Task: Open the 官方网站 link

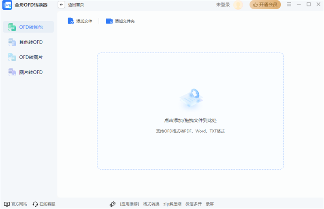Action: pos(19,204)
